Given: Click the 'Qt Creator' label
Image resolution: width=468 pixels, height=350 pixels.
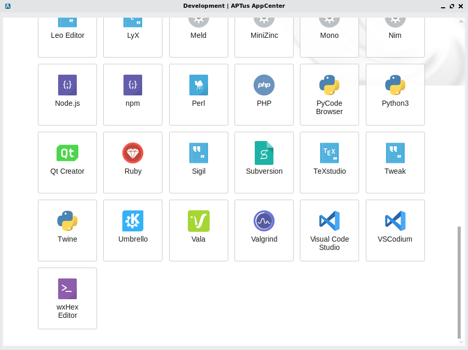Looking at the screenshot, I should 67,171.
